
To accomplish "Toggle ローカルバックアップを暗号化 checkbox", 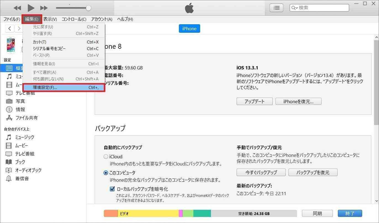I will pos(112,189).
